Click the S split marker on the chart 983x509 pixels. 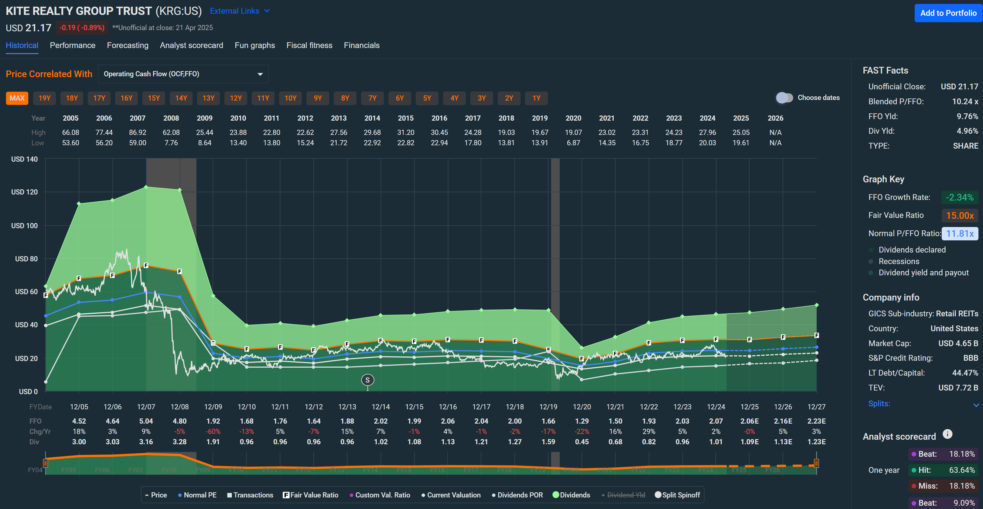(367, 380)
